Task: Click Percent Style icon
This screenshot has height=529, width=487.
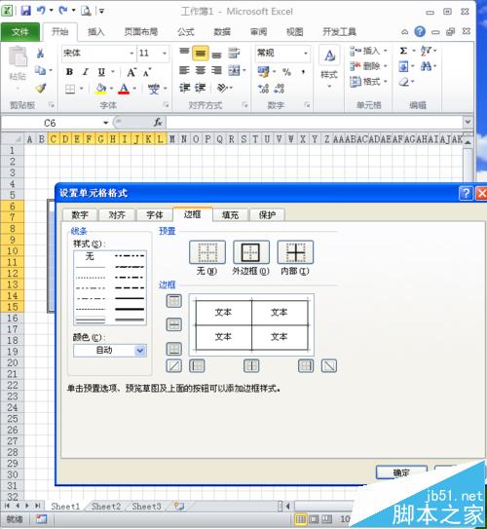Action: [x=286, y=72]
